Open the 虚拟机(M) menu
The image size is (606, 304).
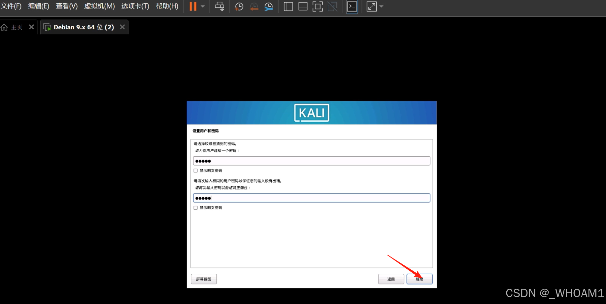click(99, 6)
